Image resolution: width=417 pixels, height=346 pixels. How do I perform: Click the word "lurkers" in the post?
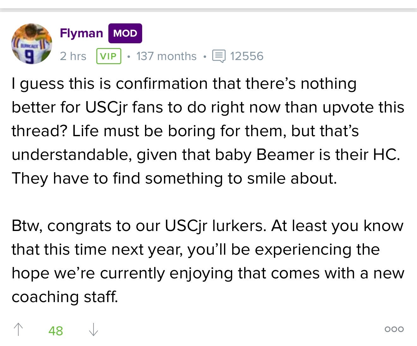coord(239,226)
